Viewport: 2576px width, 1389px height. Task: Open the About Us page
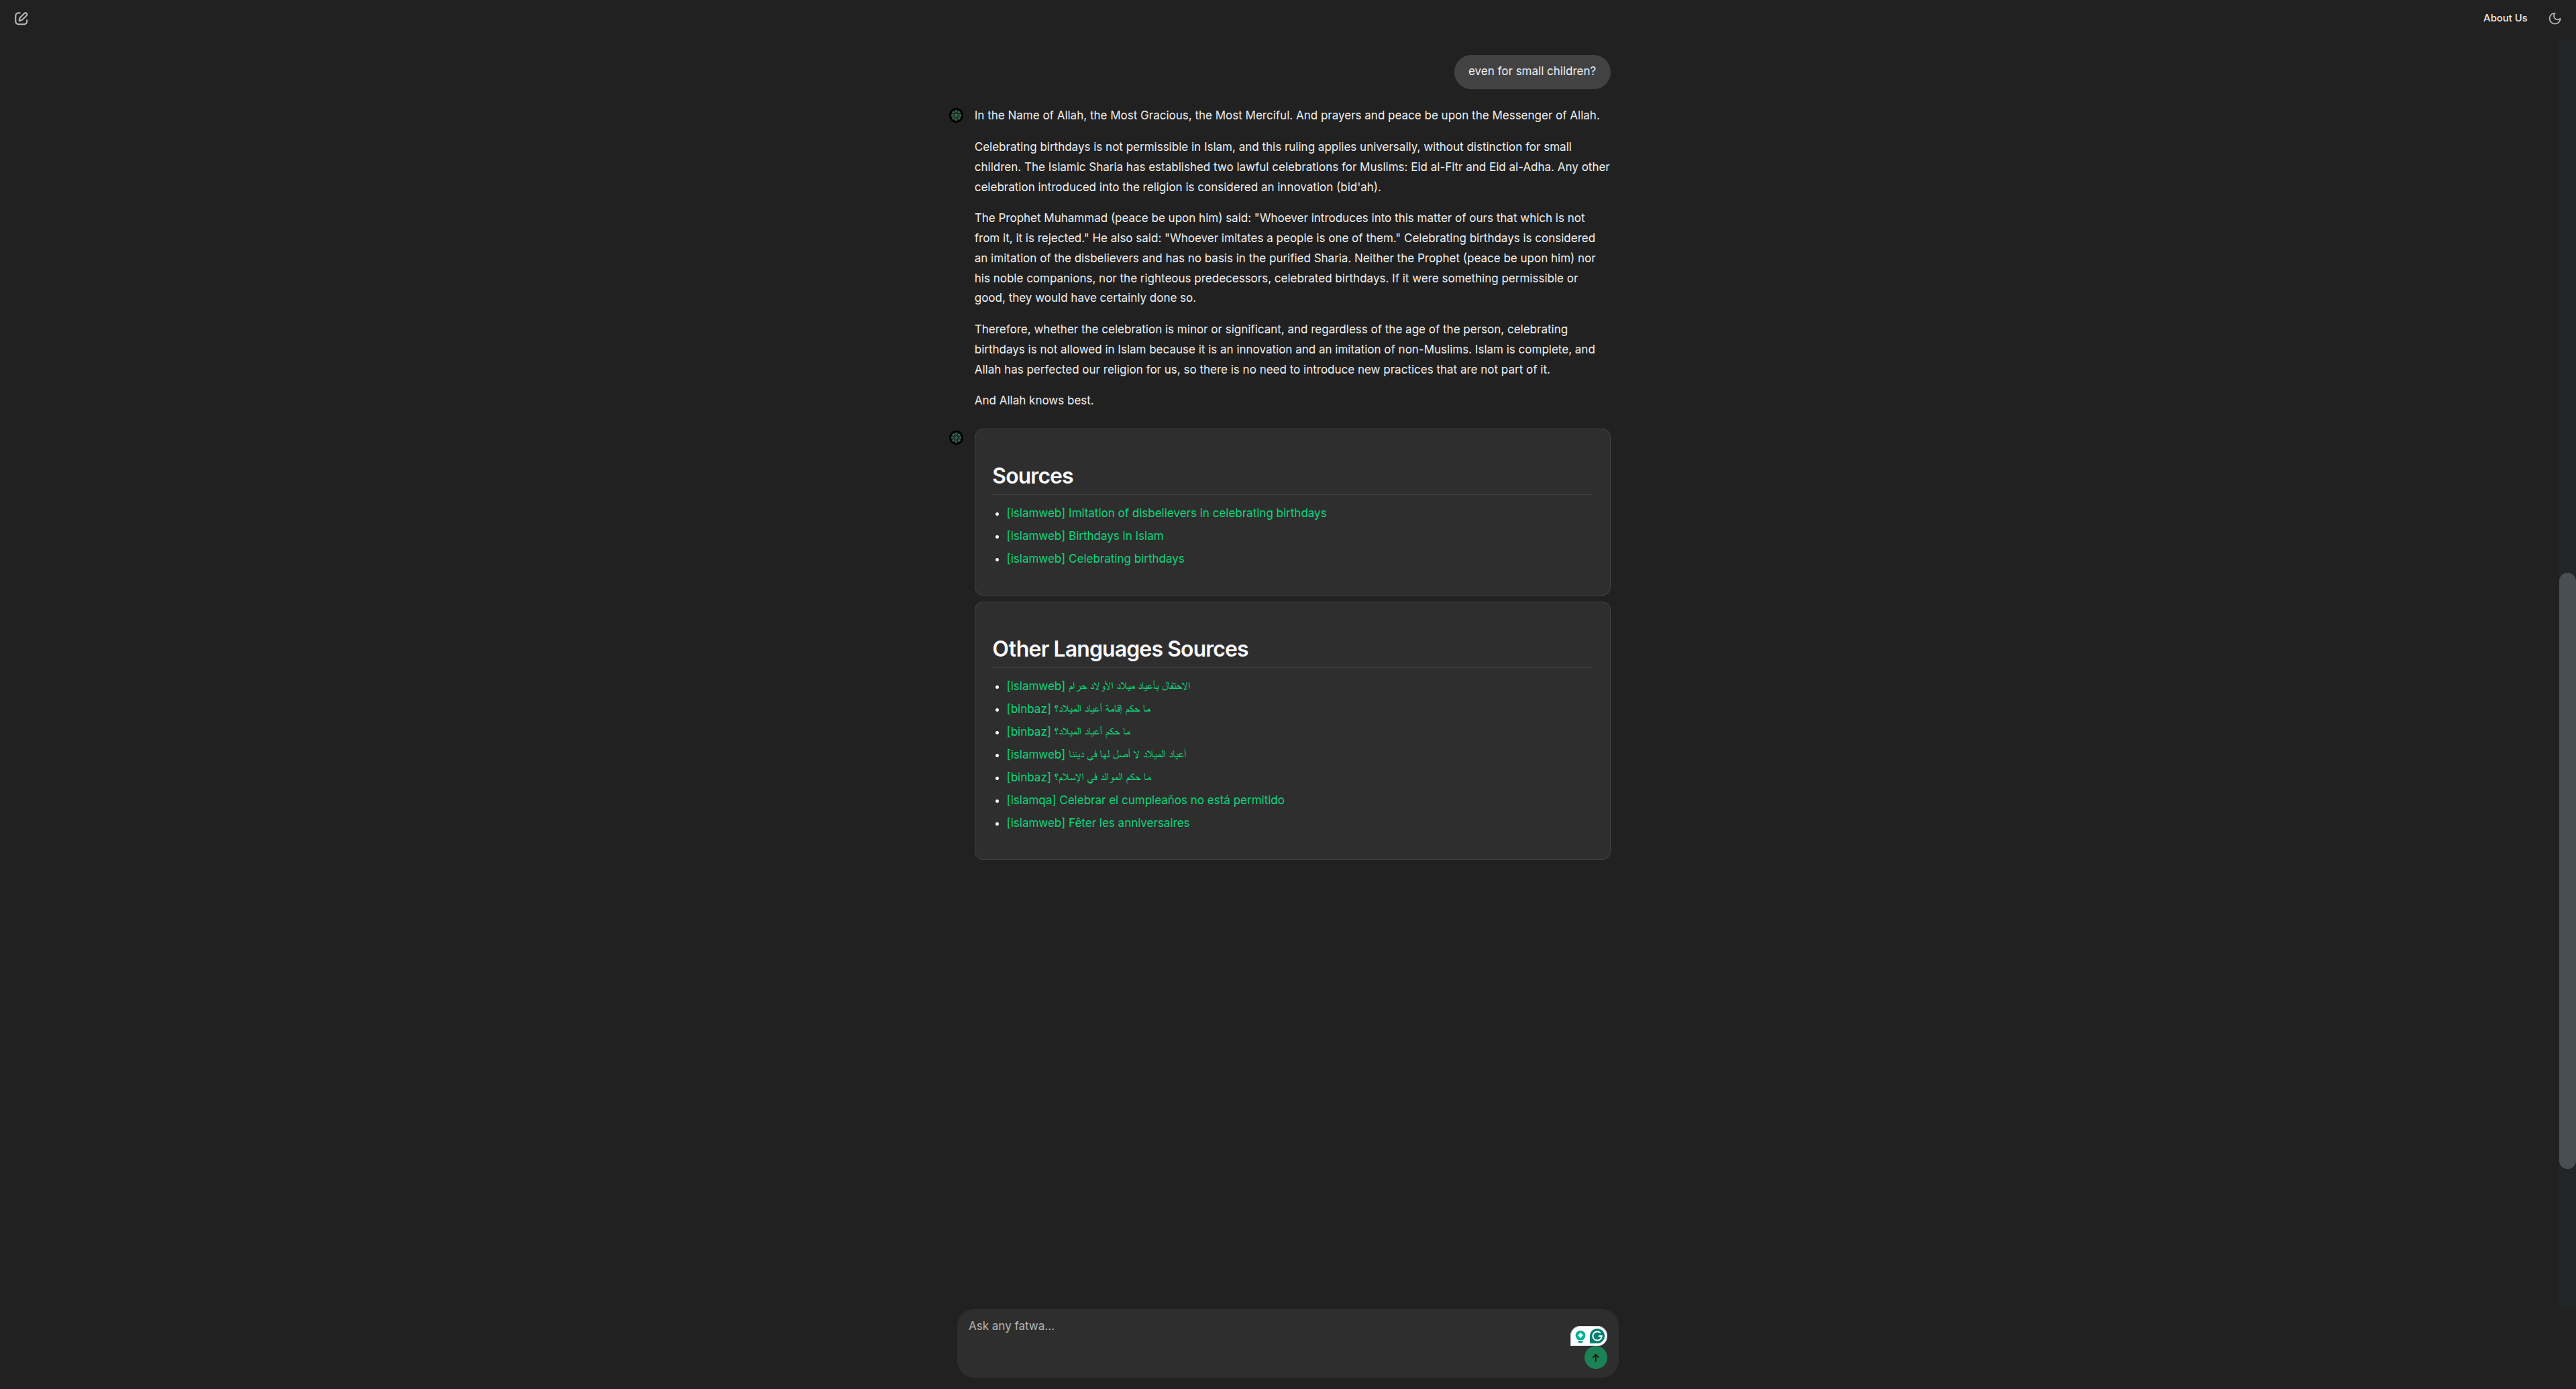(2504, 18)
